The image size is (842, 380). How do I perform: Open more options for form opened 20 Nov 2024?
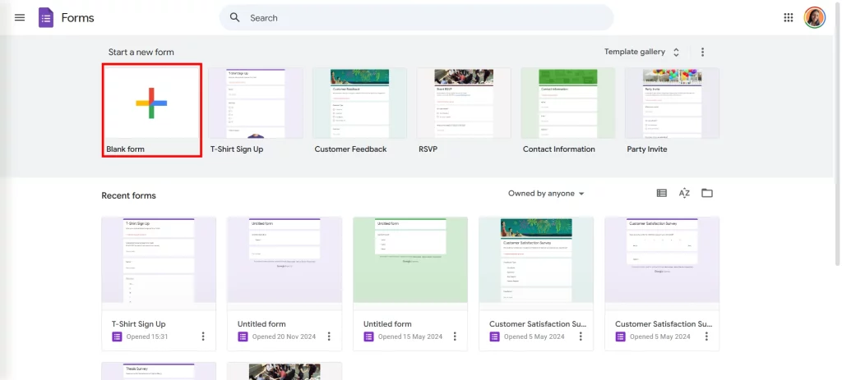(x=329, y=337)
